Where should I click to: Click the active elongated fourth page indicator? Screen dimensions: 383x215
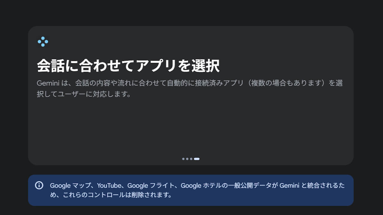coord(197,159)
